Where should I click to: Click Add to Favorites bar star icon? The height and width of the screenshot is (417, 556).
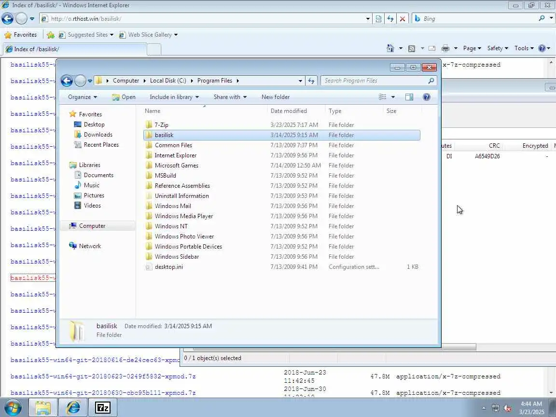51,35
